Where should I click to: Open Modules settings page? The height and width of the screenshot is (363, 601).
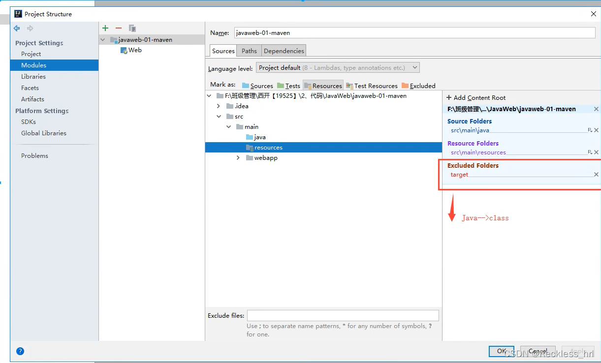[54, 65]
